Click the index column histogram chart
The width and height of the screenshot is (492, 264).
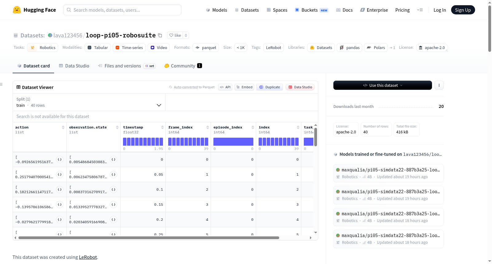click(279, 142)
